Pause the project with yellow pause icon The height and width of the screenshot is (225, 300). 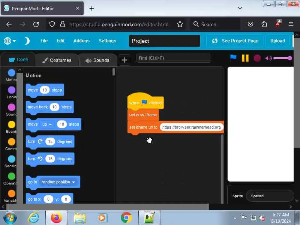coord(245,58)
